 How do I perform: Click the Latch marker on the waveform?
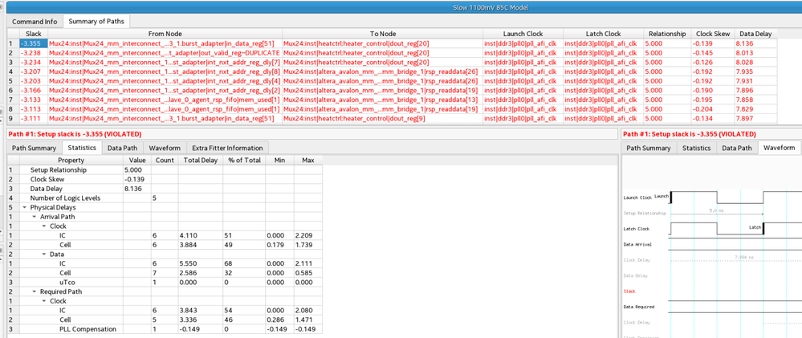pos(755,228)
